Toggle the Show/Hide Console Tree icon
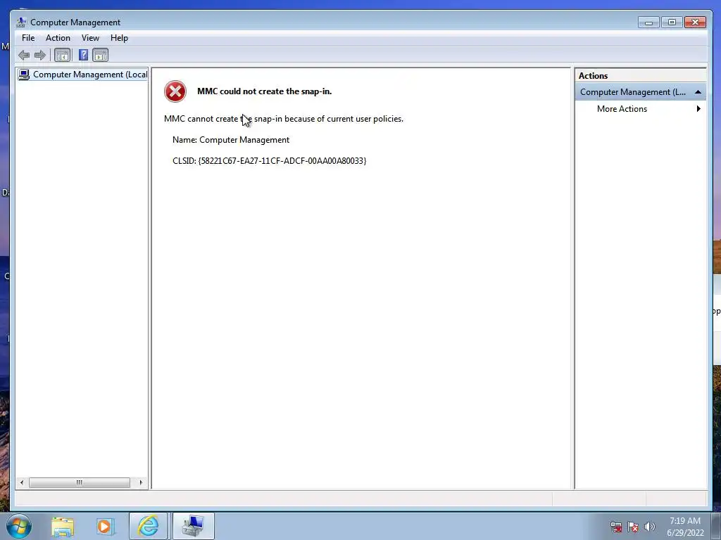Image resolution: width=721 pixels, height=540 pixels. pyautogui.click(x=62, y=56)
